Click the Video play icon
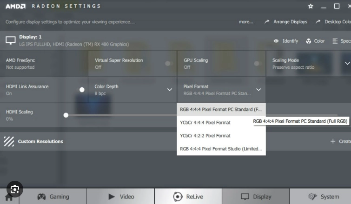The image size is (351, 204). click(112, 197)
